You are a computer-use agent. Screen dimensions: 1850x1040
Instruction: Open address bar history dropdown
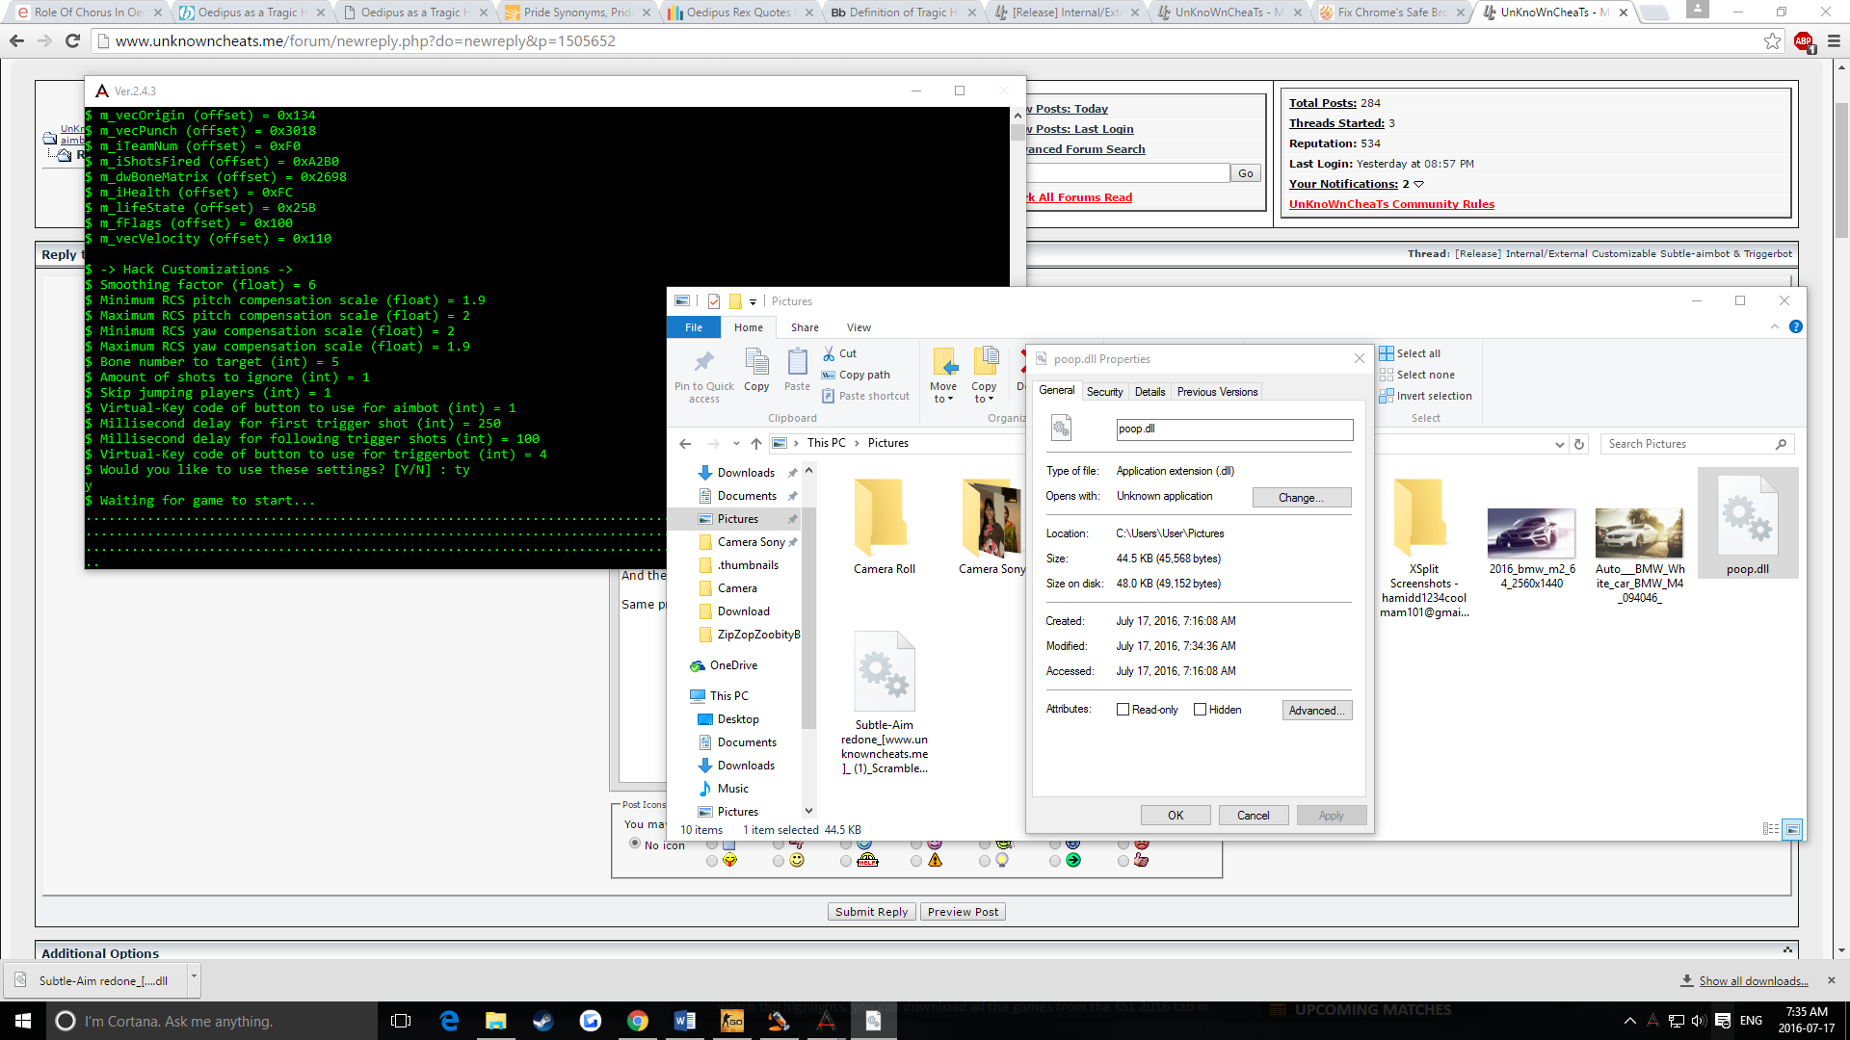tap(1559, 444)
